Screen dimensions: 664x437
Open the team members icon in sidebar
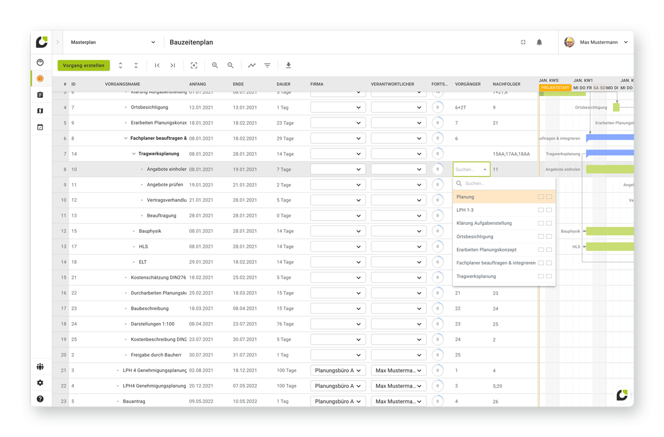point(40,367)
